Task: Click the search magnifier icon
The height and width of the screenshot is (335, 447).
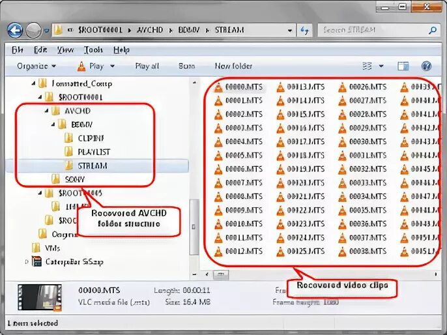Action: point(433,30)
